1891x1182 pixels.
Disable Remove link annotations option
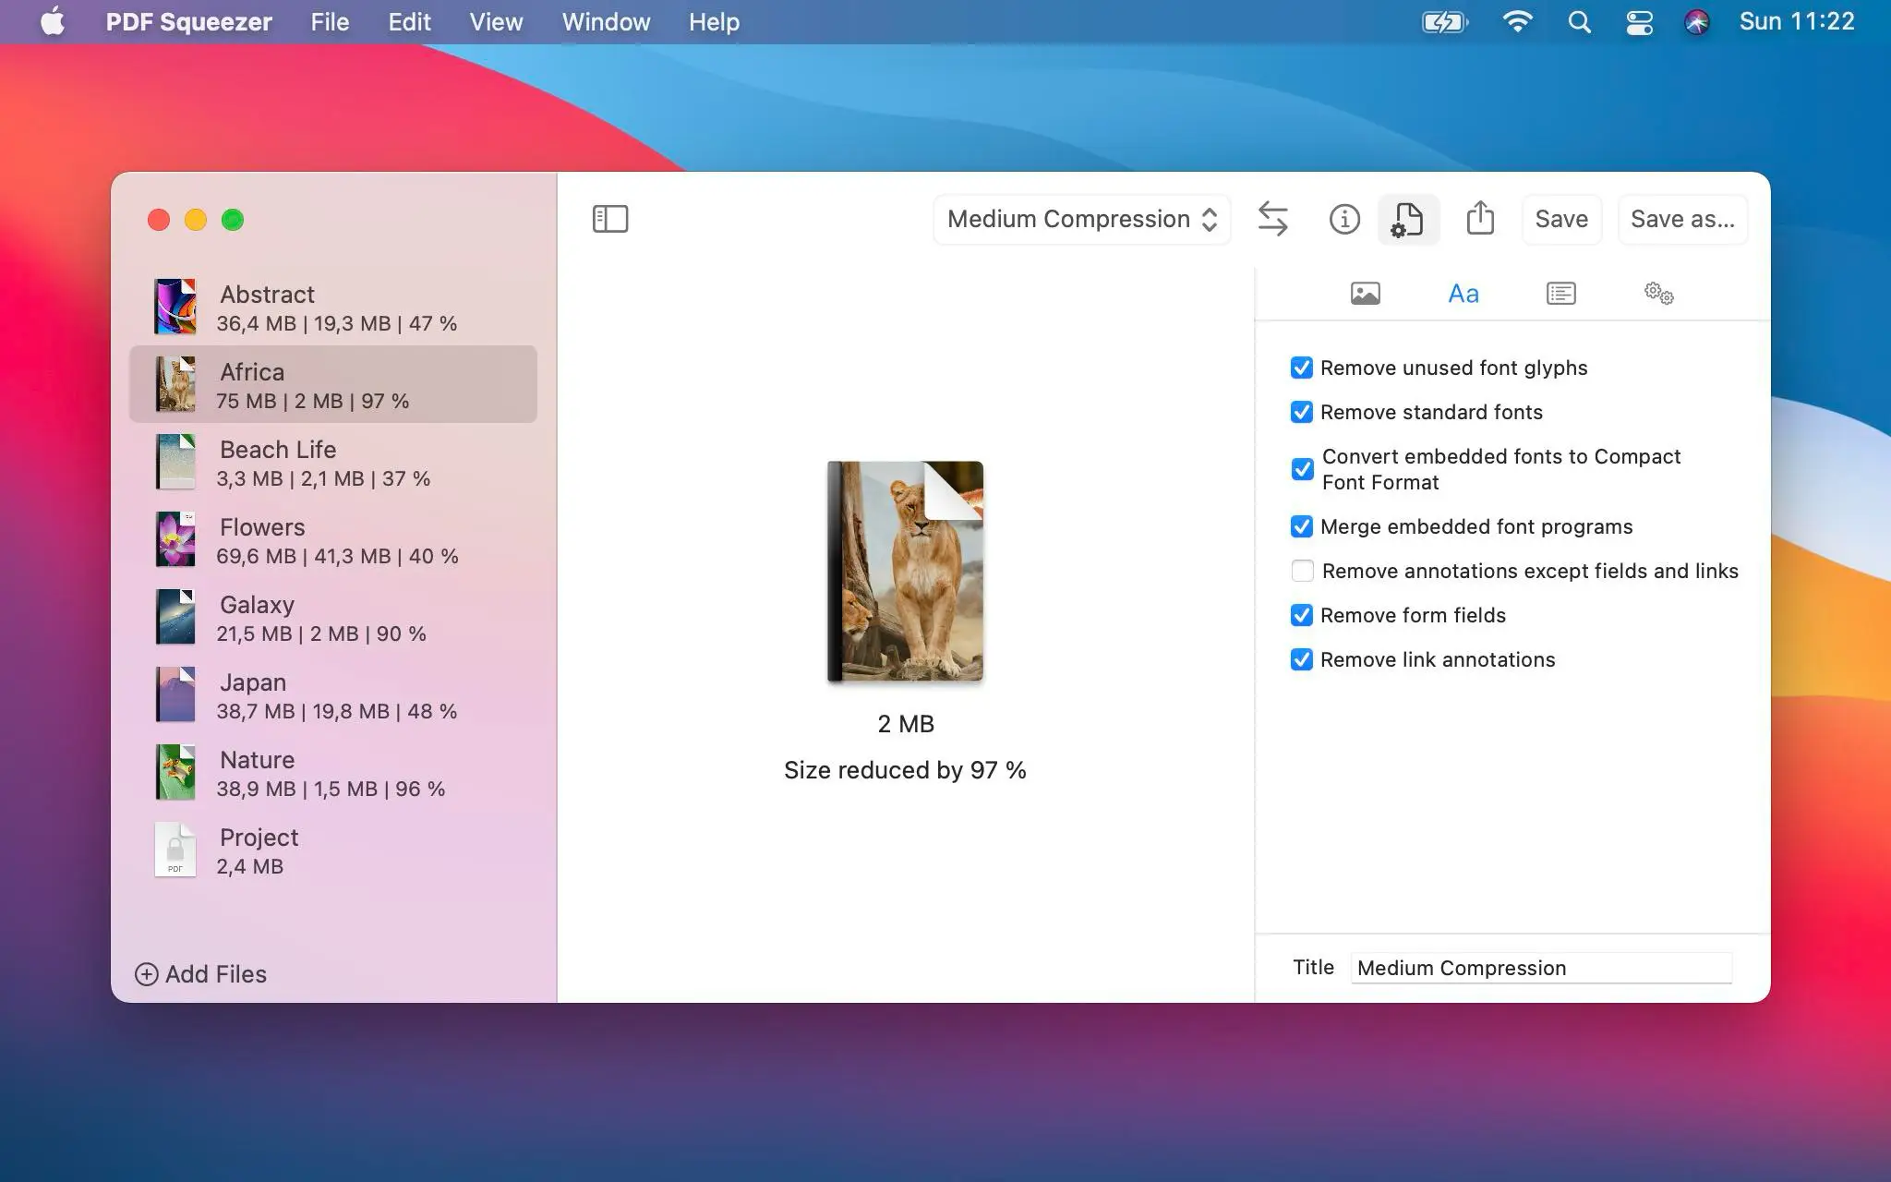pos(1300,659)
